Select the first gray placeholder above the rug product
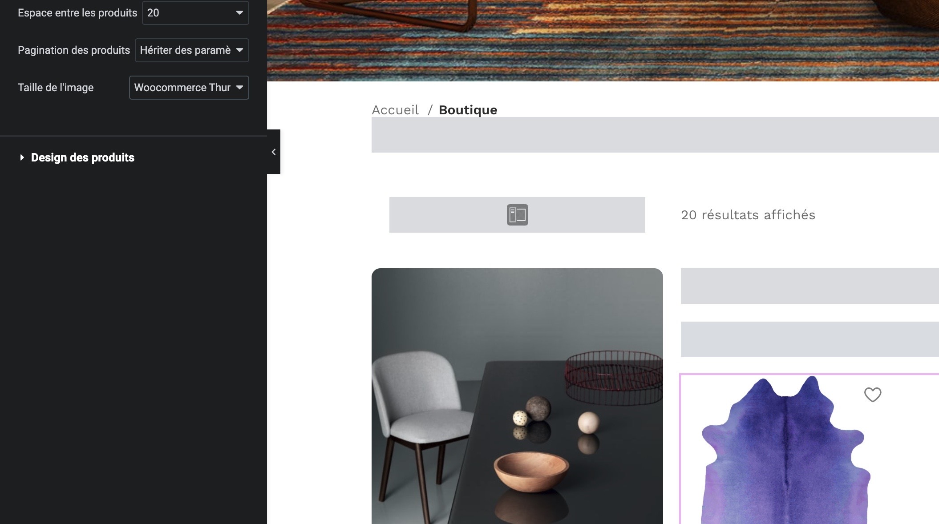This screenshot has height=524, width=939. pos(809,286)
